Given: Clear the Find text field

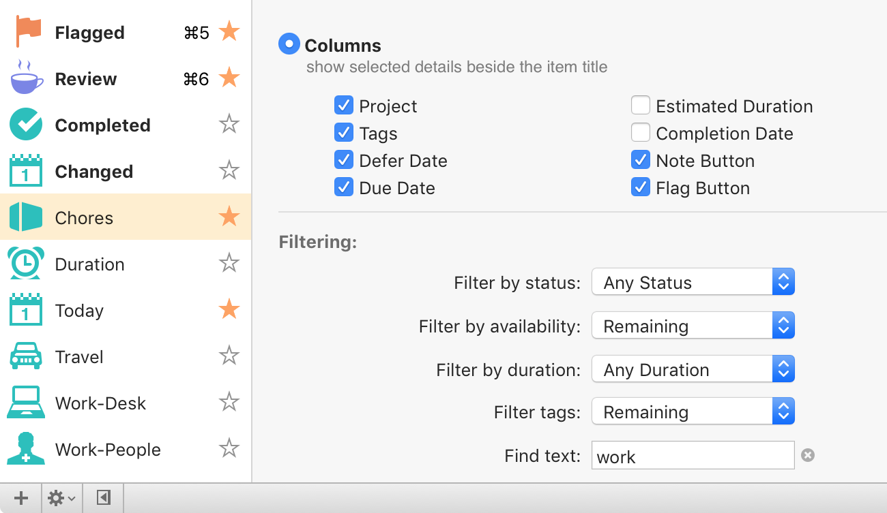Looking at the screenshot, I should click(808, 456).
